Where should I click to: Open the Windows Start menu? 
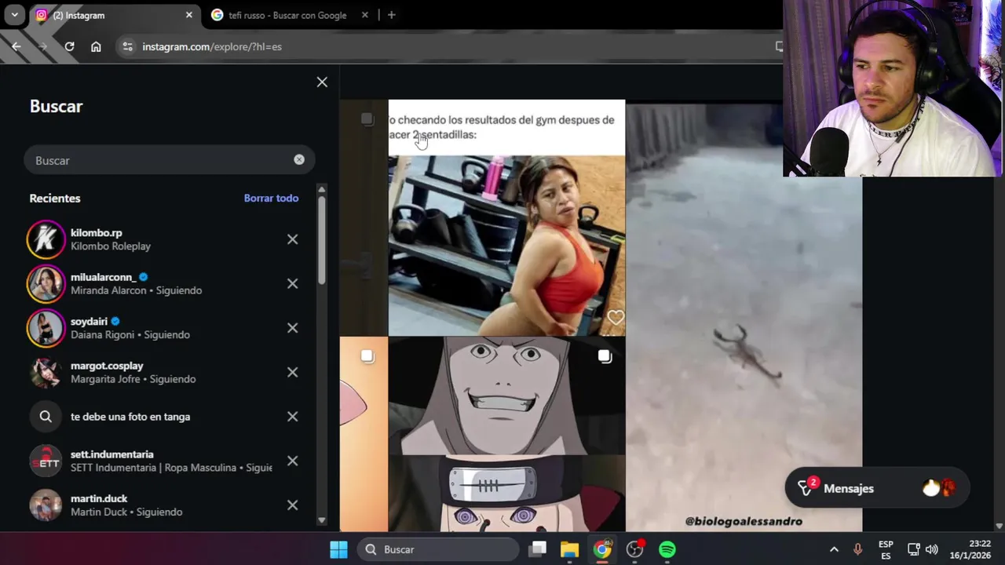(338, 549)
